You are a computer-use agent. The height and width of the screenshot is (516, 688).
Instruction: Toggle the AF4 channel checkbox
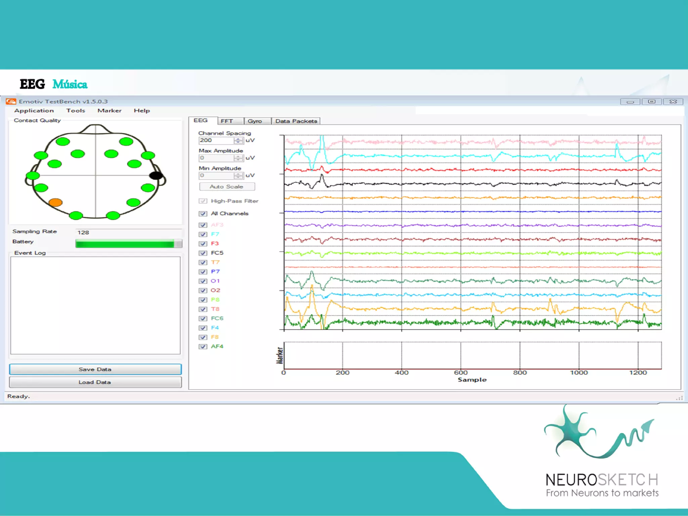203,346
